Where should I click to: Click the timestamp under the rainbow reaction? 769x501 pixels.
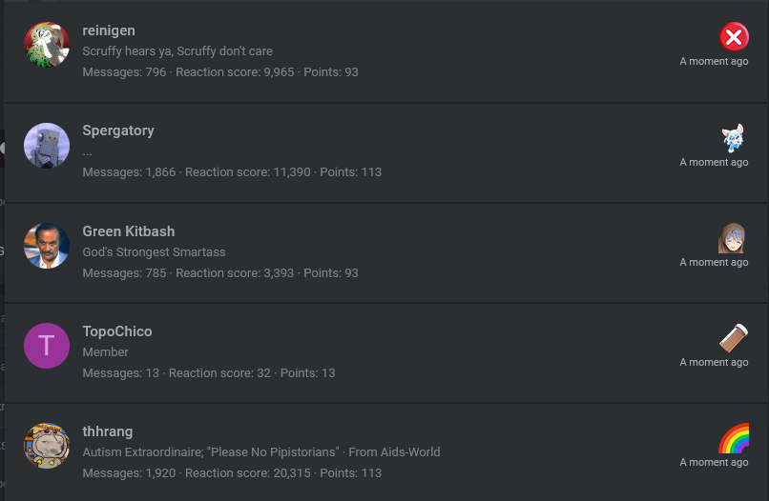pyautogui.click(x=714, y=462)
